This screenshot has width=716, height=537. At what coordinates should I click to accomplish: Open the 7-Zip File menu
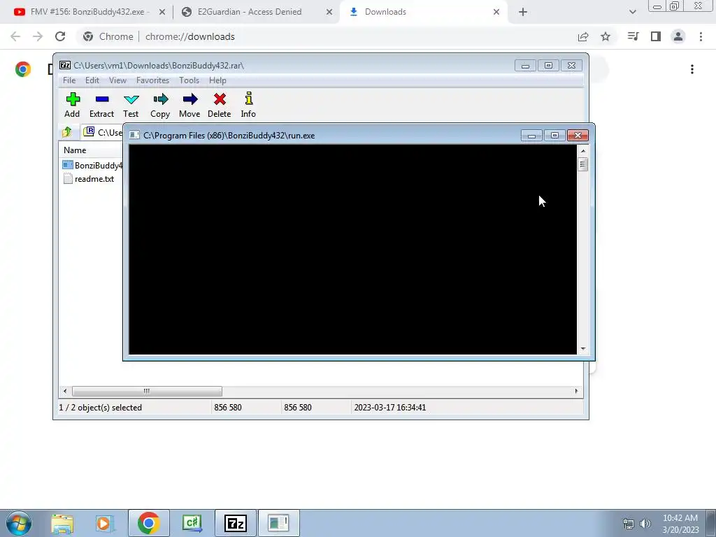tap(69, 80)
